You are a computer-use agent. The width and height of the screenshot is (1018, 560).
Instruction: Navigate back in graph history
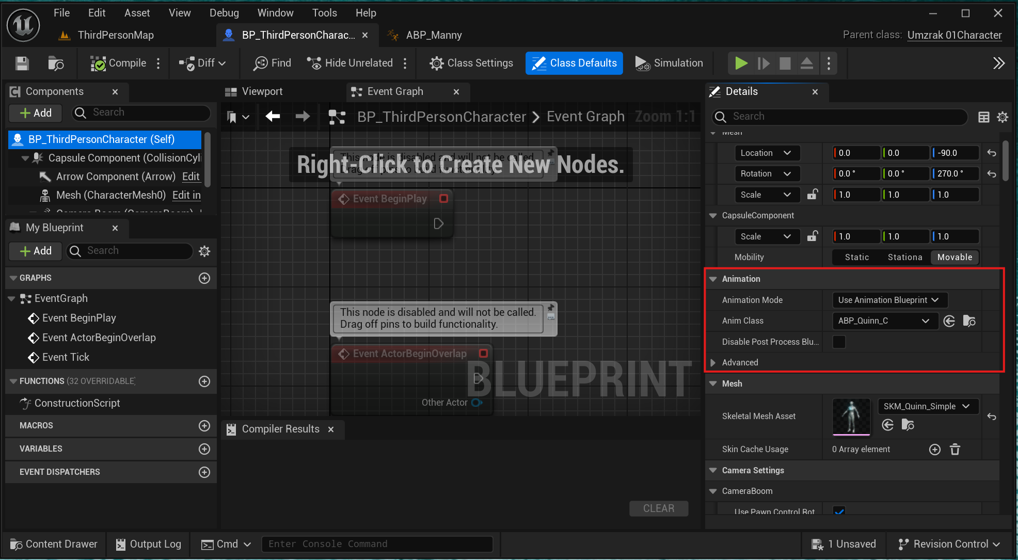[273, 117]
